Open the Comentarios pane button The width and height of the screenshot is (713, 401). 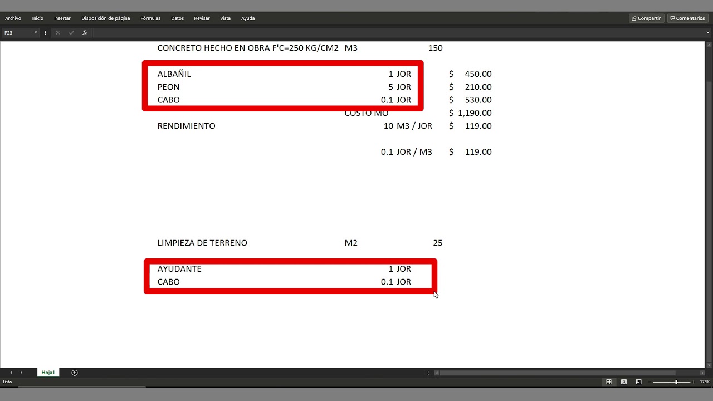click(x=688, y=18)
